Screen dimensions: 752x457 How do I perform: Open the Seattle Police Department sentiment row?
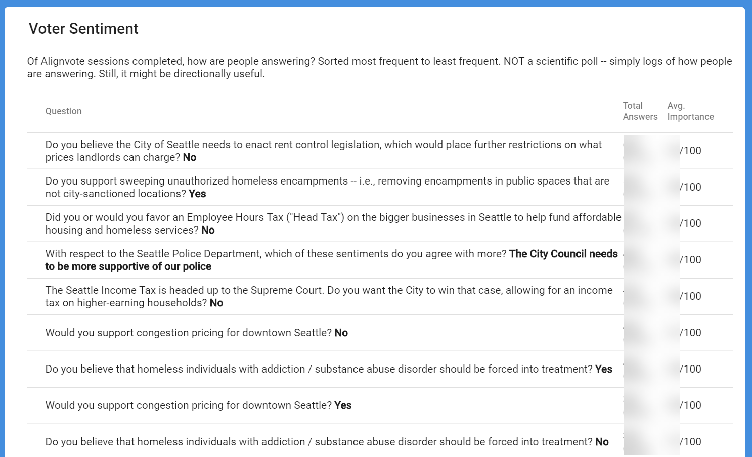(331, 260)
